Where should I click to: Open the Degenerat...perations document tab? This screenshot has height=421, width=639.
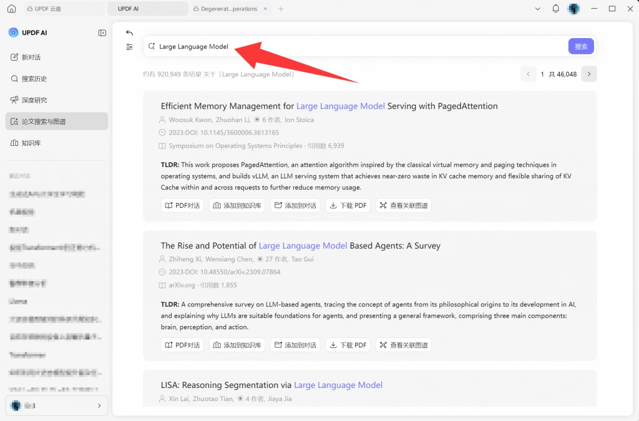click(230, 9)
